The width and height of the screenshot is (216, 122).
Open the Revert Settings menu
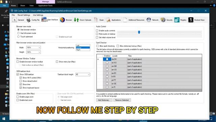pyautogui.click(x=24, y=15)
